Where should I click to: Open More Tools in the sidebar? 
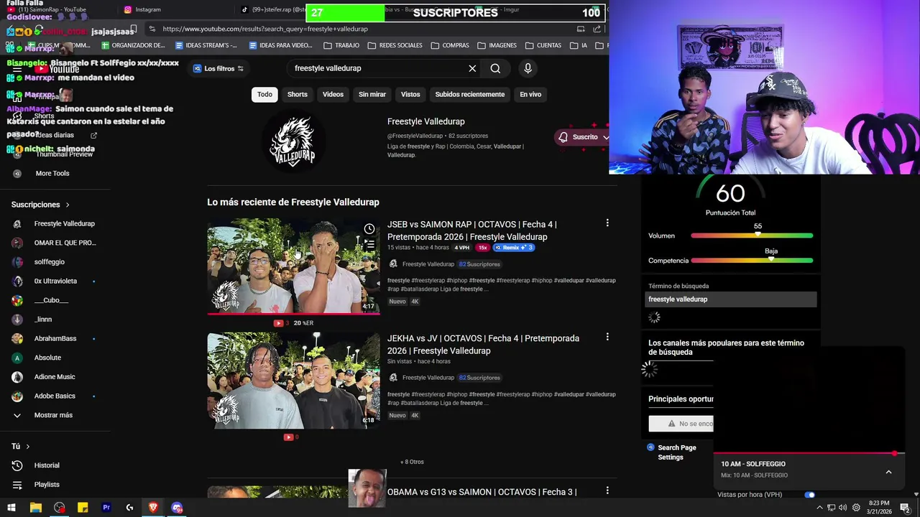tap(55, 173)
